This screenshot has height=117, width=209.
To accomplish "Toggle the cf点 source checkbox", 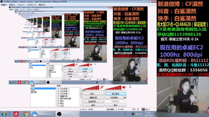I will pos(58,106).
